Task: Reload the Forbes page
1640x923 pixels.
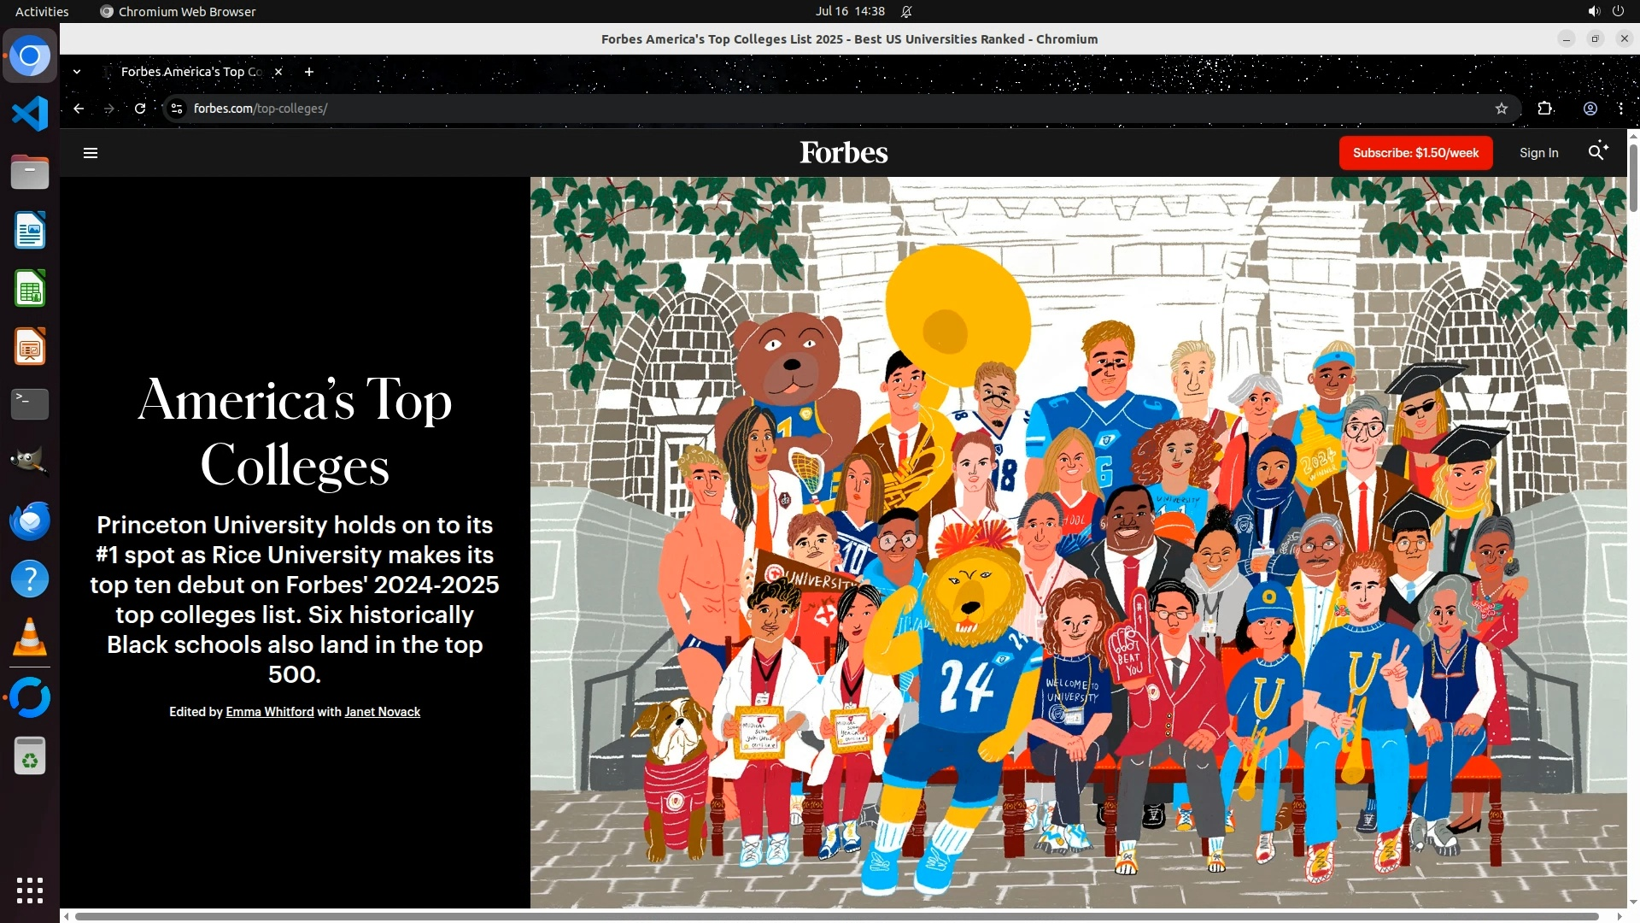Action: click(140, 109)
